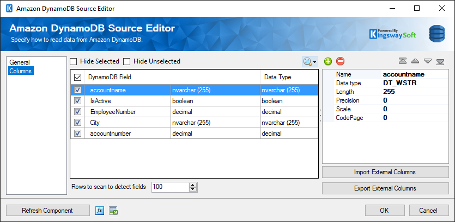This screenshot has width=455, height=222.
Task: Increase rows to scan with up arrow
Action: (x=193, y=185)
